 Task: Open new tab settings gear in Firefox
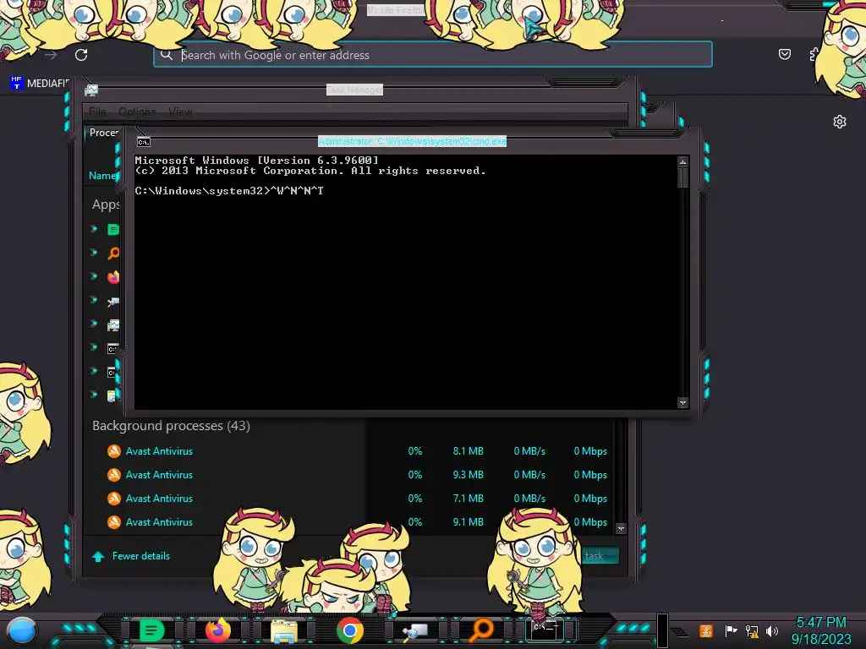click(x=840, y=122)
